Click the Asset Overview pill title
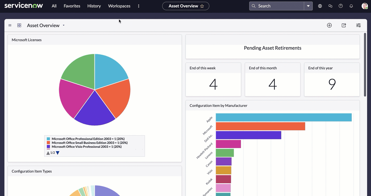The height and width of the screenshot is (196, 371). click(183, 6)
